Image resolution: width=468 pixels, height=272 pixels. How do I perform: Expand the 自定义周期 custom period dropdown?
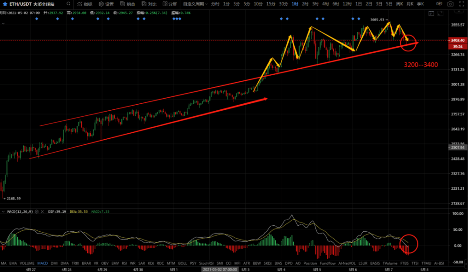point(195,4)
